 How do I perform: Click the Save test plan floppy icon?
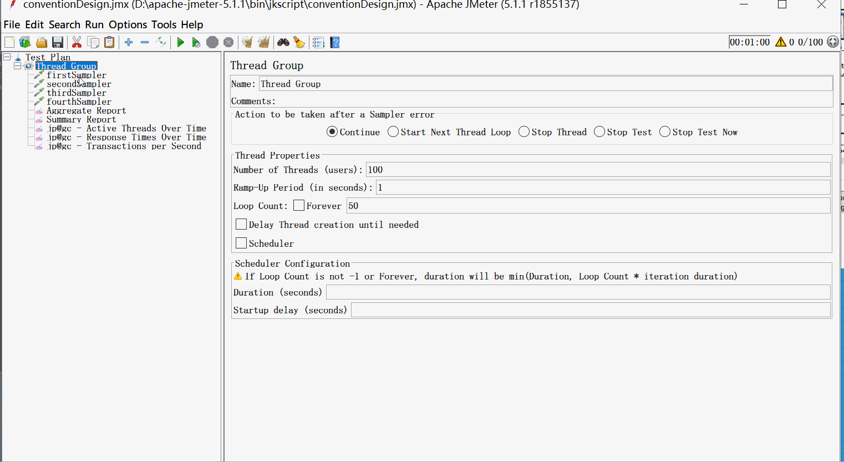pos(58,43)
